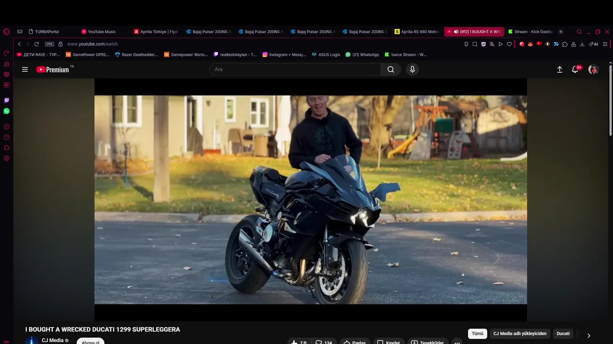Open GX Control speedometer in sidebar
Image resolution: width=613 pixels, height=344 pixels.
click(6, 54)
